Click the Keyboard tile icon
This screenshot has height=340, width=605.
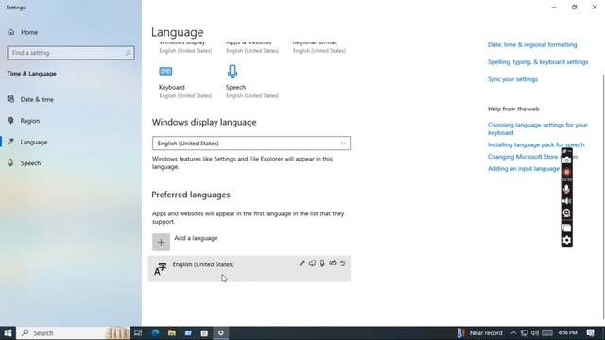[165, 72]
